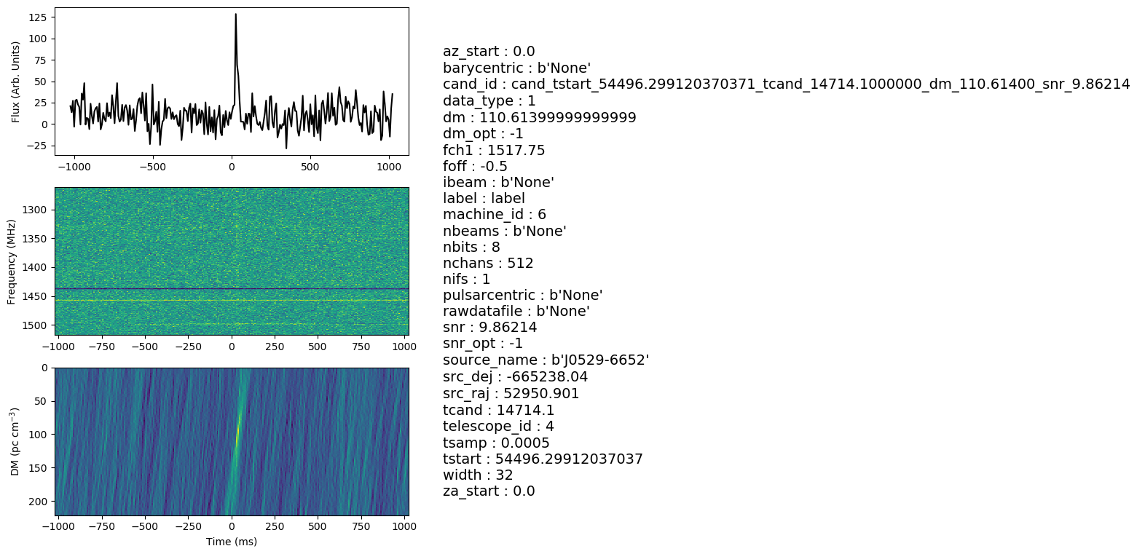Click the tsamp : 0.0005 line

coord(496,443)
